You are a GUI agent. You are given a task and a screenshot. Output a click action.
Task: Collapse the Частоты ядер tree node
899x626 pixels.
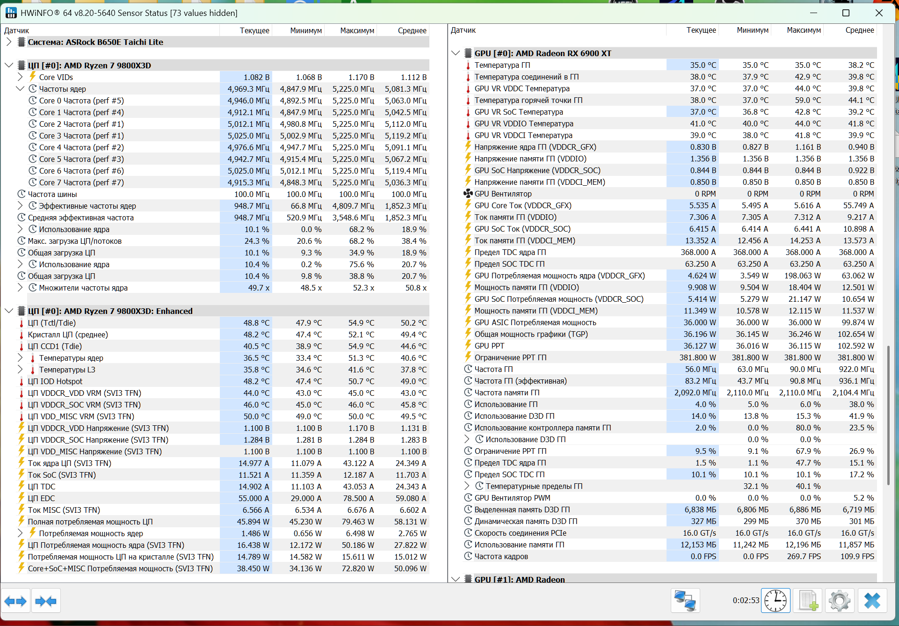tap(20, 89)
